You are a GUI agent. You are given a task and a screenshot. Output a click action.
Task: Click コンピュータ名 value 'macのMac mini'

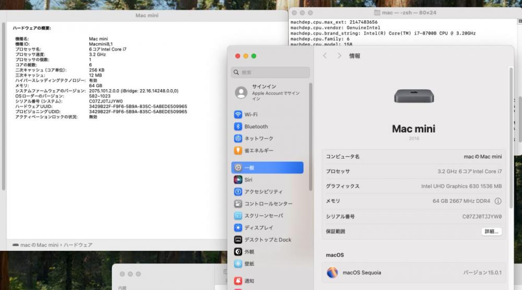pos(482,156)
